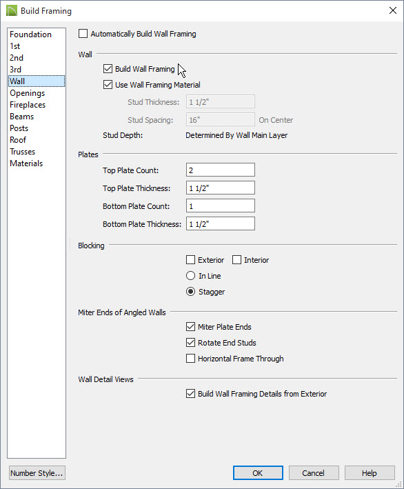Enable Automatically Build Wall Framing checkbox
Viewport: 404px width, 489px height.
(83, 34)
